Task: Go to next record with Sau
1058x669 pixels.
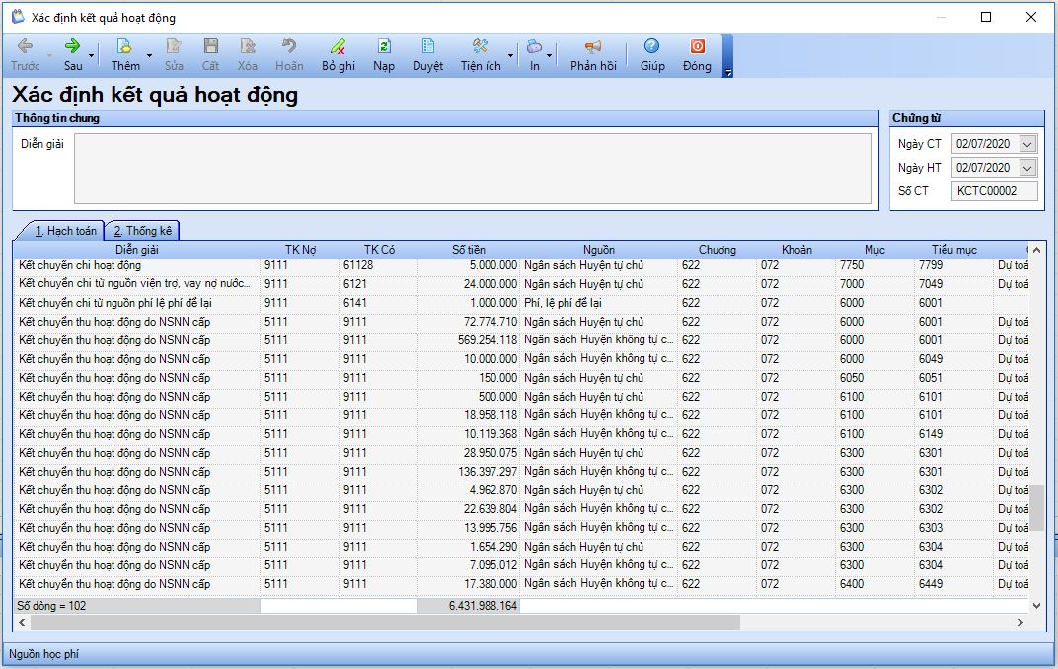Action: tap(72, 55)
